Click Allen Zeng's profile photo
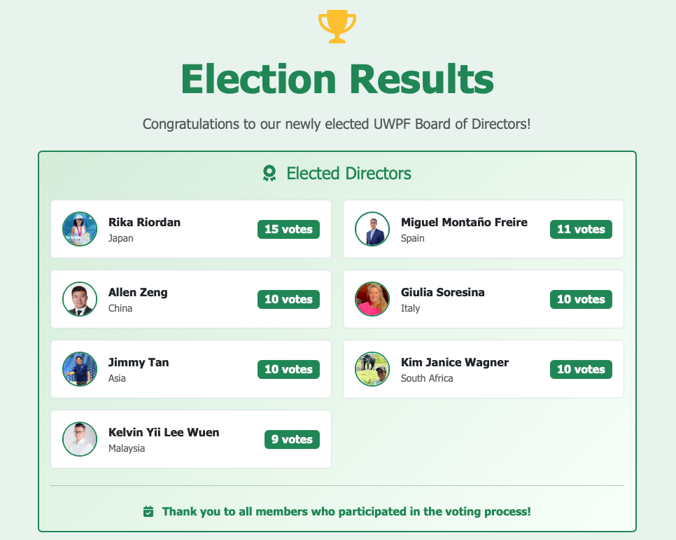This screenshot has height=540, width=676. 80,299
